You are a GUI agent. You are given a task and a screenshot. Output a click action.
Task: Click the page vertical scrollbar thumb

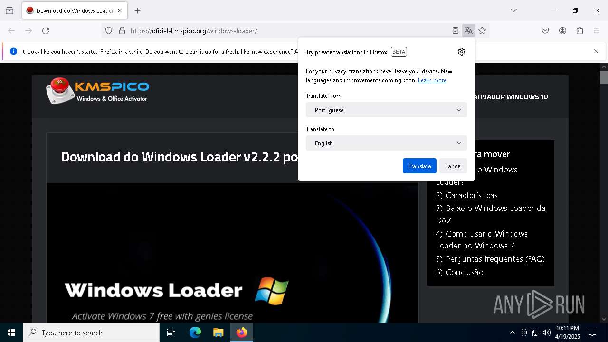pos(604,77)
